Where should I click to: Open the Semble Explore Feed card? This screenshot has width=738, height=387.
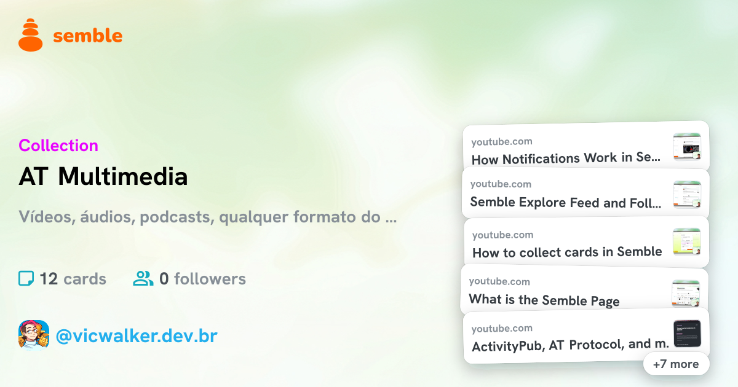coord(585,193)
